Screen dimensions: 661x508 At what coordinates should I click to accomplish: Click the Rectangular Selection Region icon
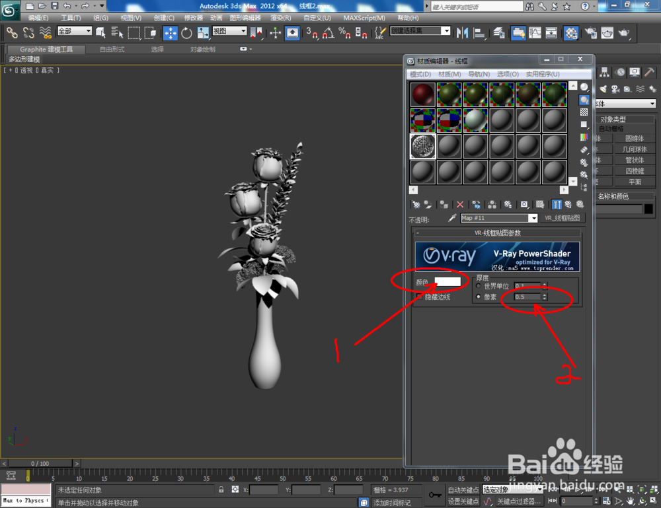[x=134, y=33]
